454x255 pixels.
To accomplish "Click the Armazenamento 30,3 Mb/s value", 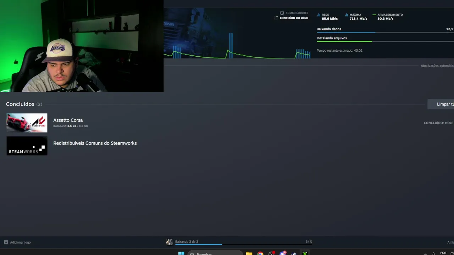I will click(385, 18).
